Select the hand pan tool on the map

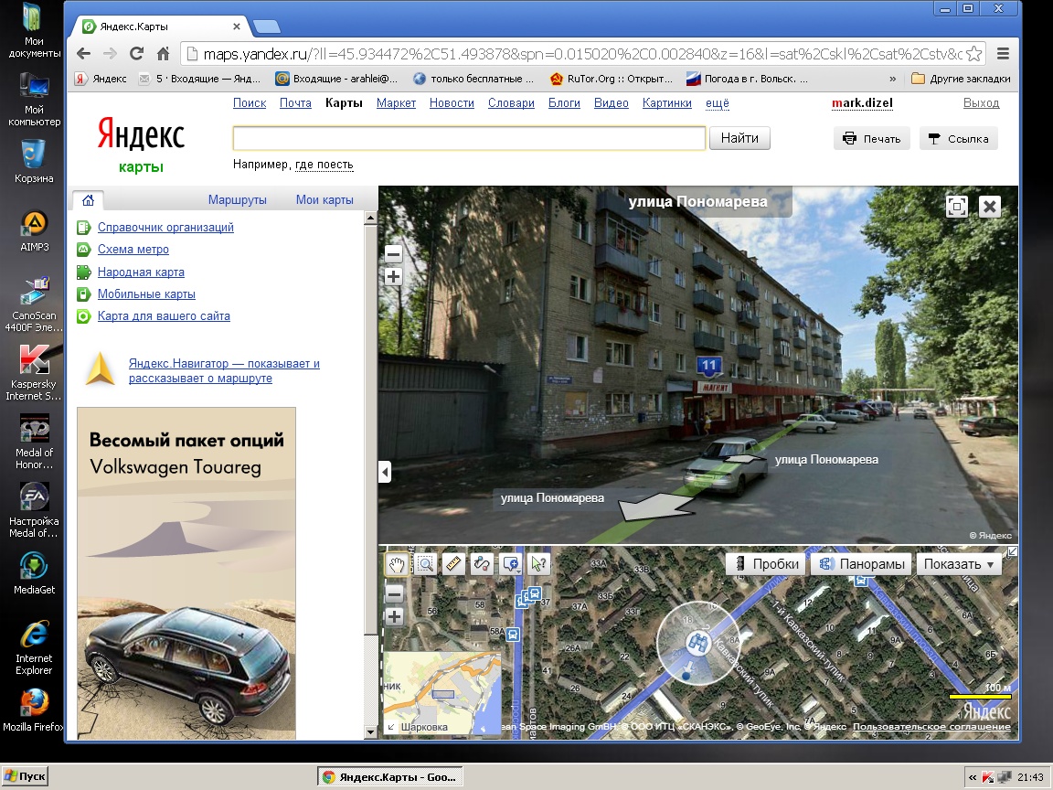tap(396, 563)
